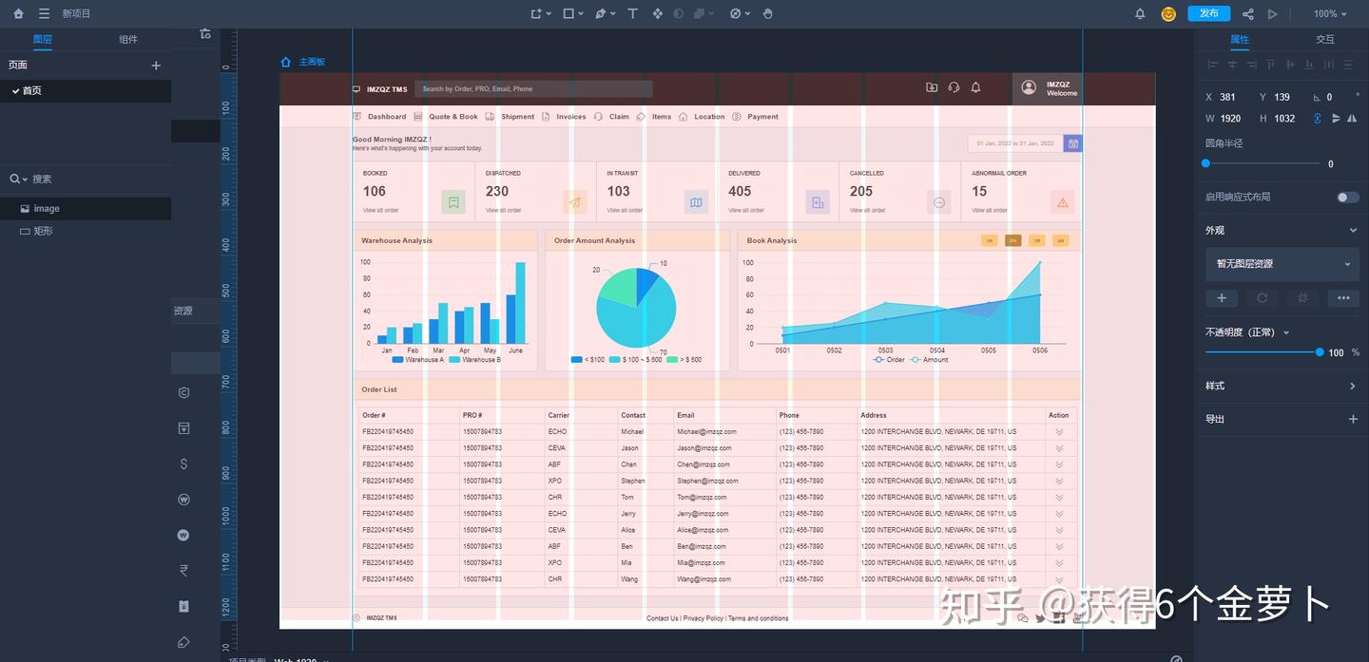
Task: Click the component tool icon
Action: (657, 13)
